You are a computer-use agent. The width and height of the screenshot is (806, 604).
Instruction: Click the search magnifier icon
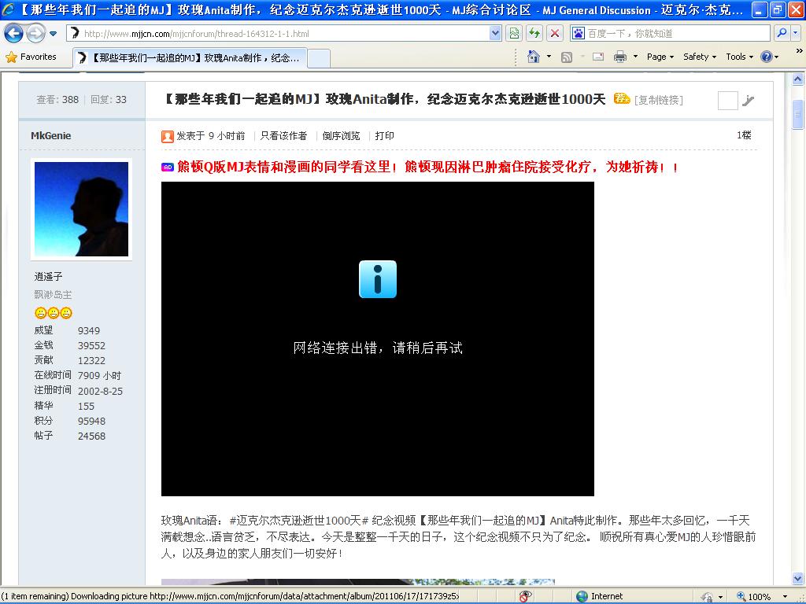781,33
